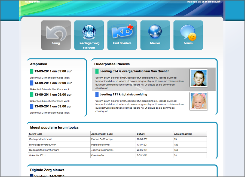The width and height of the screenshot is (245, 177).
Task: Click the headline Leerling 111 krijgt risicomelding
Action: (x=123, y=94)
